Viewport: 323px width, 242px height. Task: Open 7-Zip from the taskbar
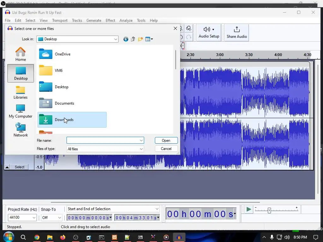(x=140, y=237)
